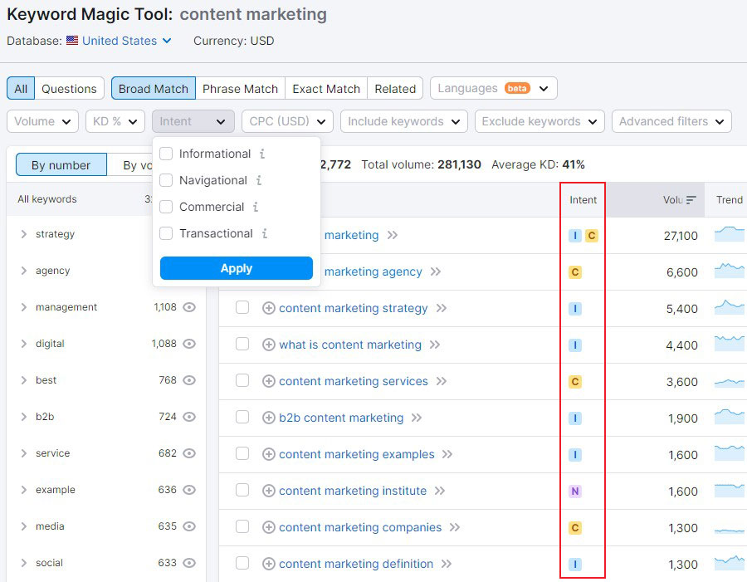This screenshot has height=582, width=747.
Task: Select checkbox for content marketing services row
Action: 242,381
